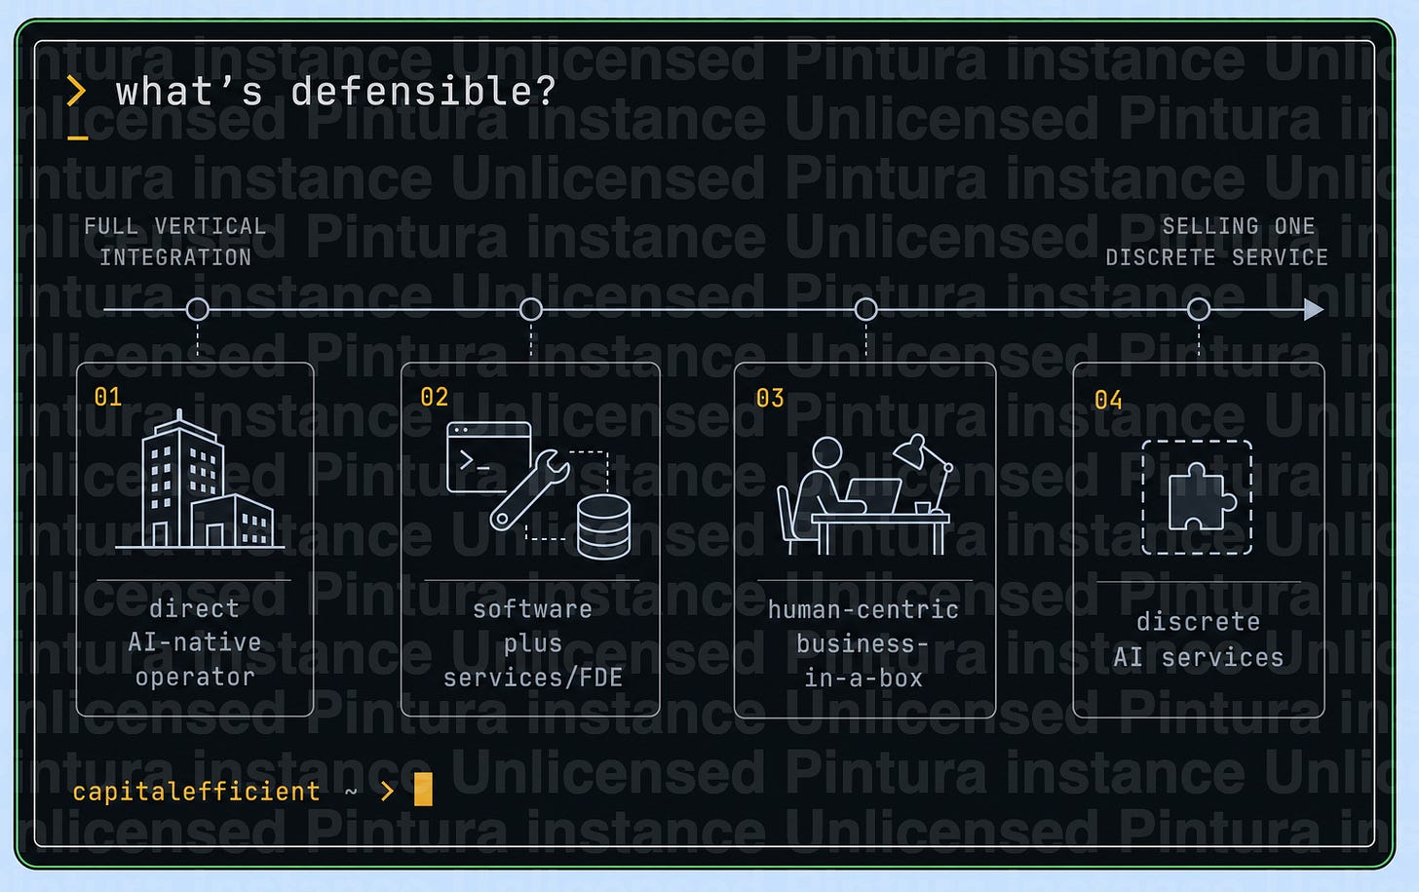The image size is (1419, 892).
Task: Click the yellow '03' number
Action: [x=770, y=398]
